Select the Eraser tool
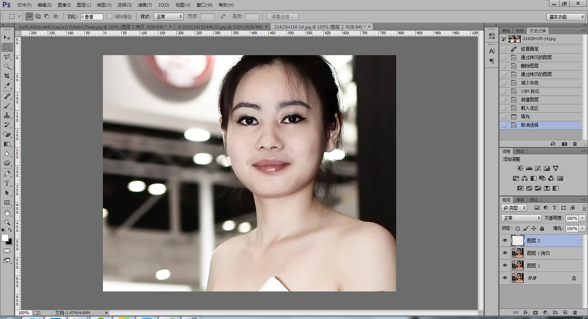Image resolution: width=588 pixels, height=319 pixels. pyautogui.click(x=7, y=135)
